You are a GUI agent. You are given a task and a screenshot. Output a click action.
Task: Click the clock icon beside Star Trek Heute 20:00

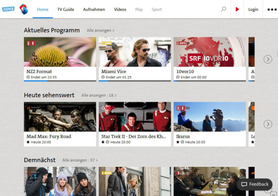107,142
